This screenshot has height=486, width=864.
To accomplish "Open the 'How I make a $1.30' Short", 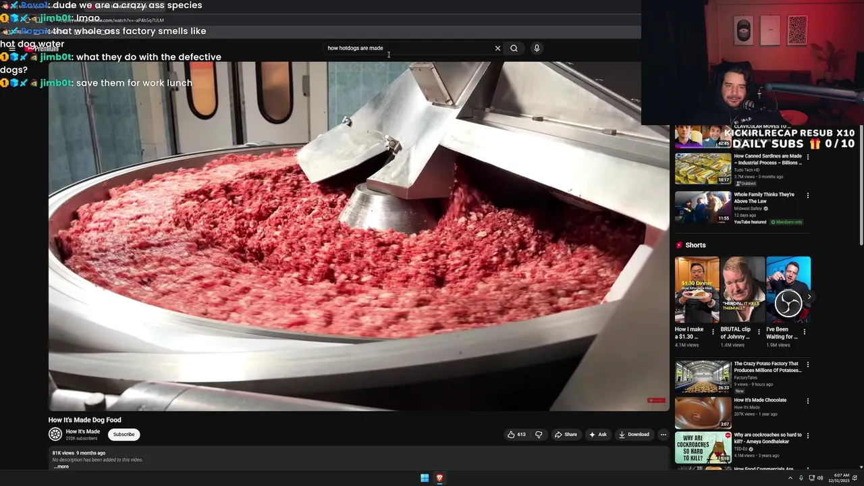I will click(697, 290).
